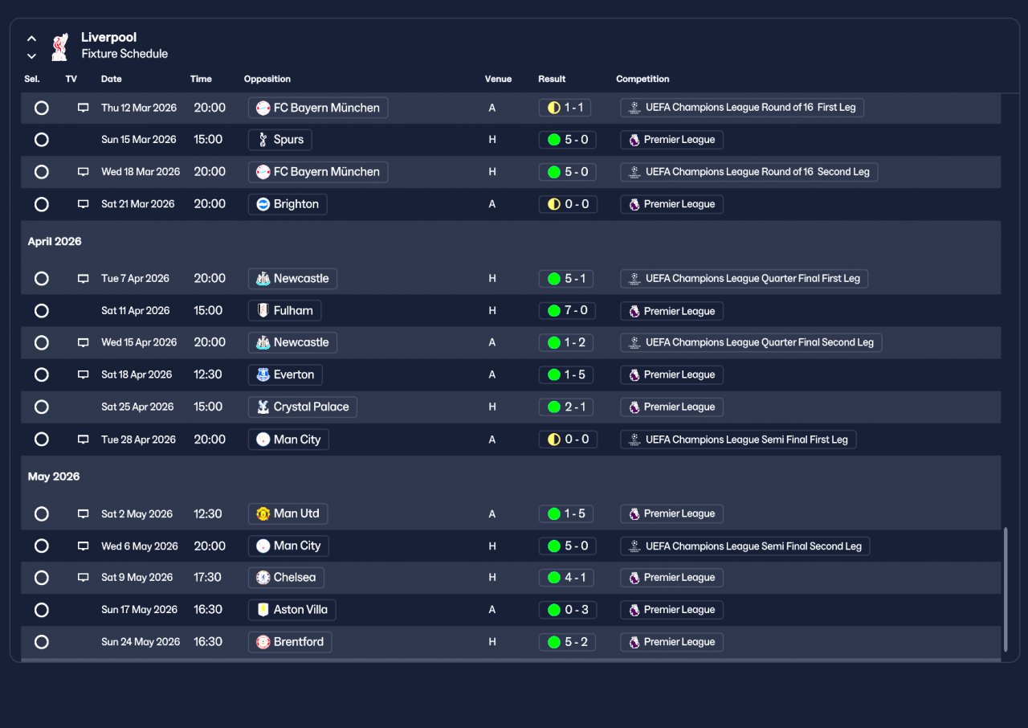The height and width of the screenshot is (728, 1028).
Task: View the 5 - 1 result against Newcastle
Action: pyautogui.click(x=567, y=279)
